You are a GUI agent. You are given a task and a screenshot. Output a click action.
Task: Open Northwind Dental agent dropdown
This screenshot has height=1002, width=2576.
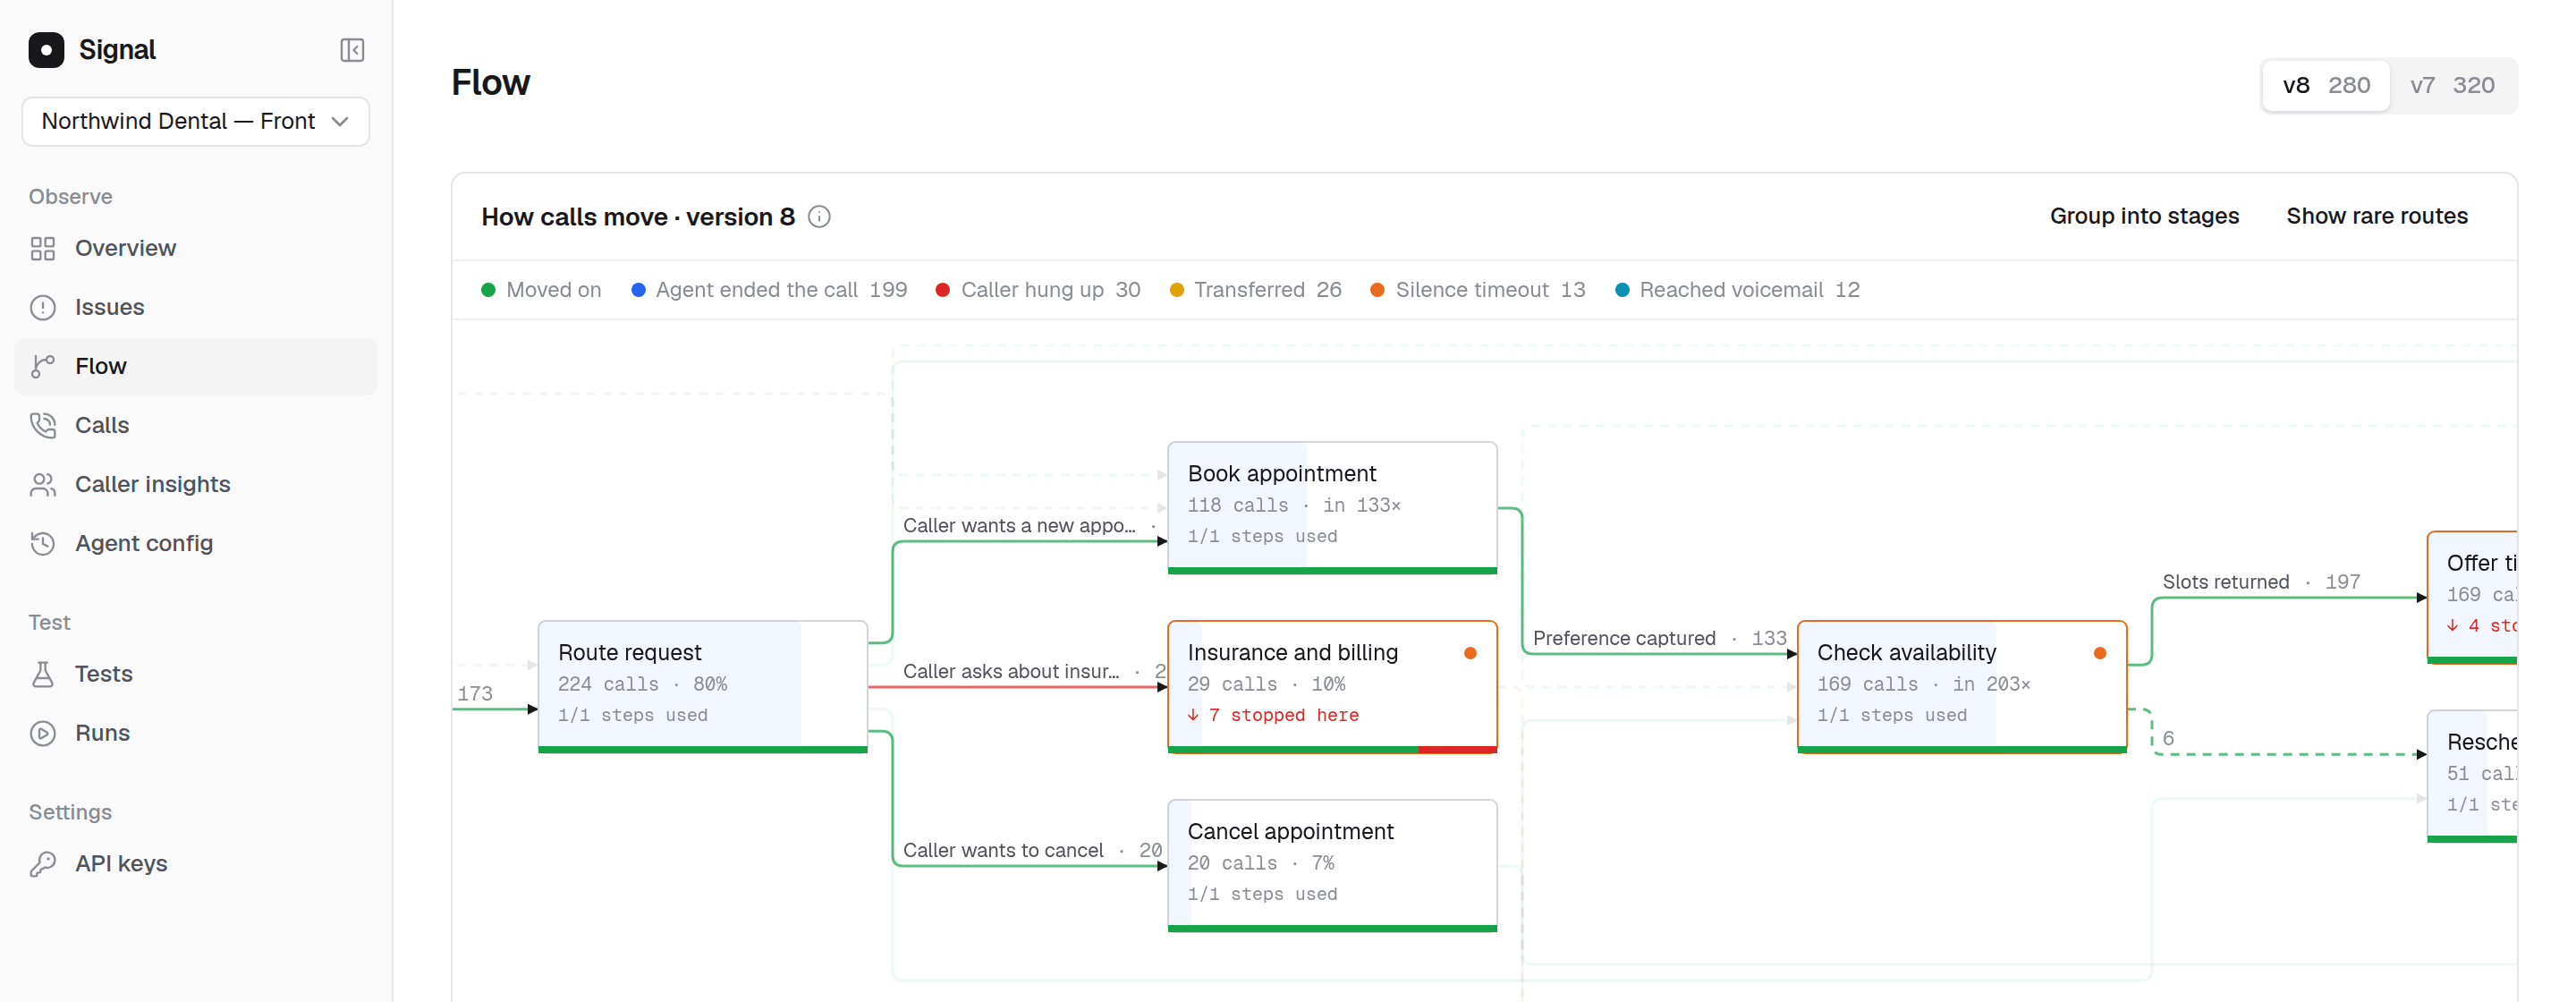coord(196,121)
